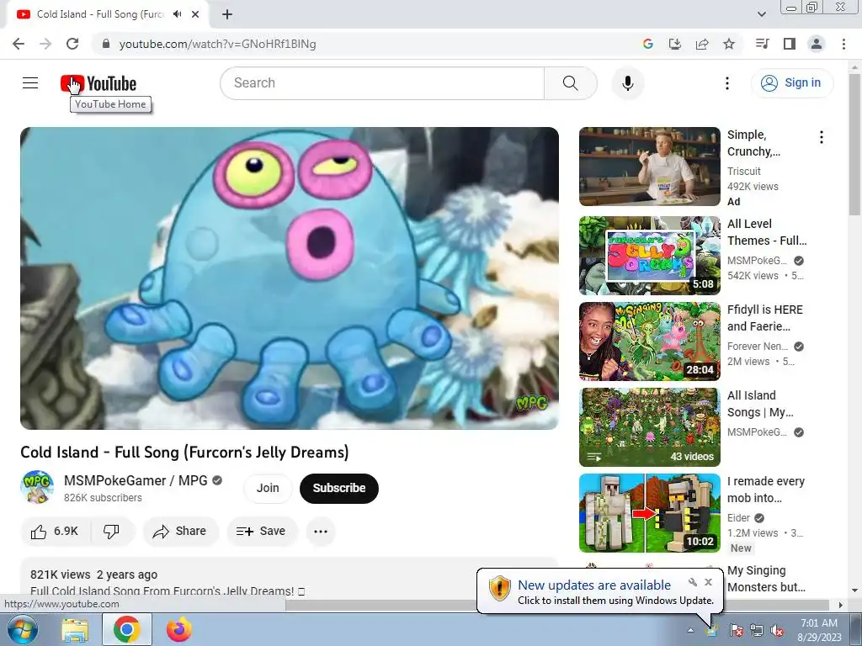Click the install app icon in address bar
Image resolution: width=862 pixels, height=646 pixels.
tap(674, 44)
